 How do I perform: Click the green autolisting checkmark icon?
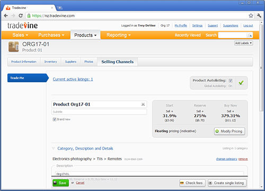click(241, 83)
